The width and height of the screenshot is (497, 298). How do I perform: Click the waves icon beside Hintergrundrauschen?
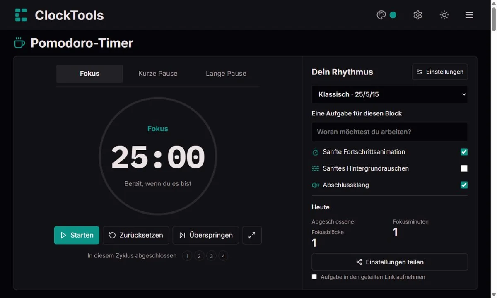316,168
